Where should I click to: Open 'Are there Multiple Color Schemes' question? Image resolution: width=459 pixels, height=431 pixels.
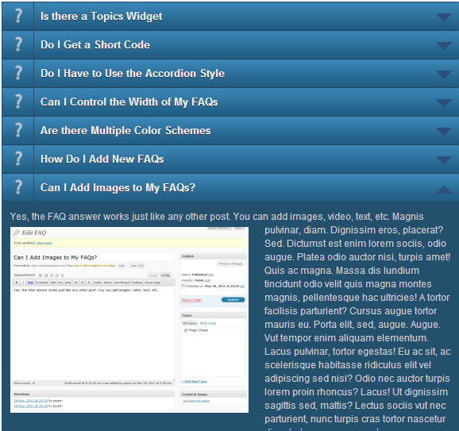coord(125,130)
